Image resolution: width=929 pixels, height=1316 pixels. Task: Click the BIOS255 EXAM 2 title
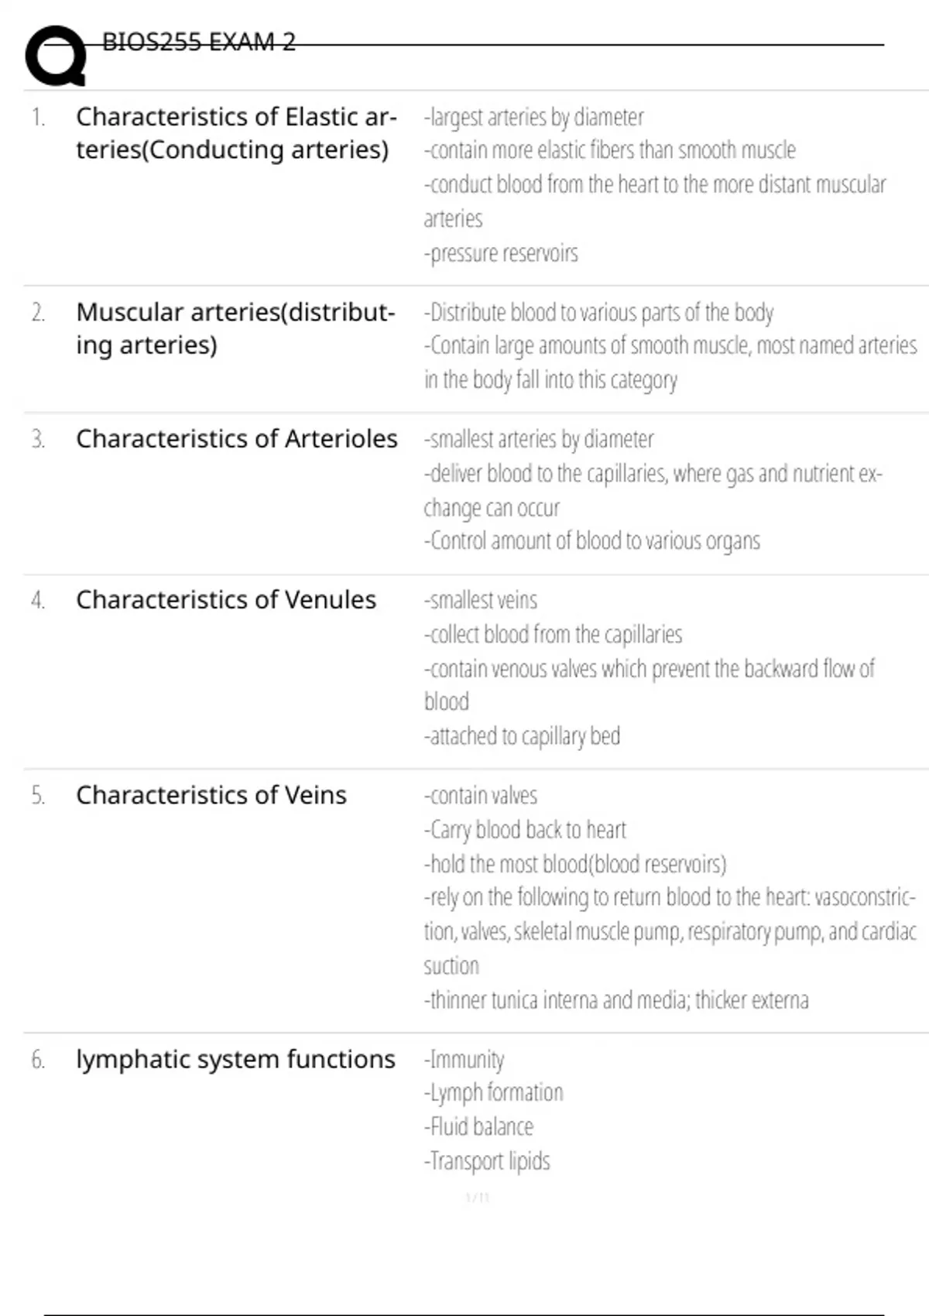[x=199, y=42]
